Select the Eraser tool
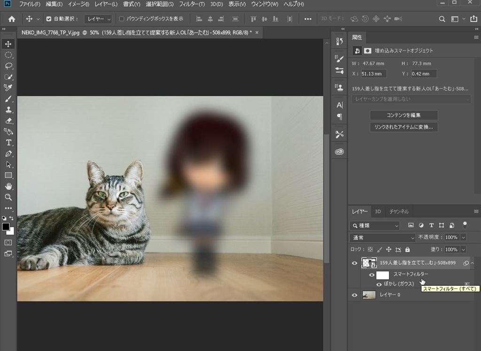Image resolution: width=481 pixels, height=351 pixels. 8,121
